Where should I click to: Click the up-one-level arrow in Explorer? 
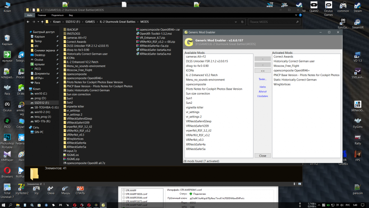point(42,22)
